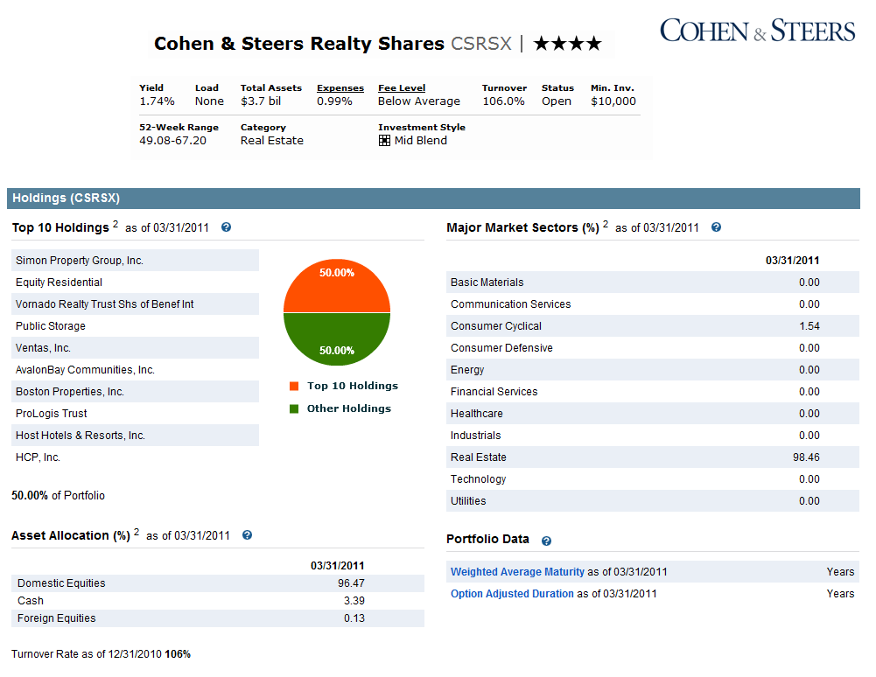Select the orange slice of the pie chart
The image size is (876, 677).
click(336, 284)
